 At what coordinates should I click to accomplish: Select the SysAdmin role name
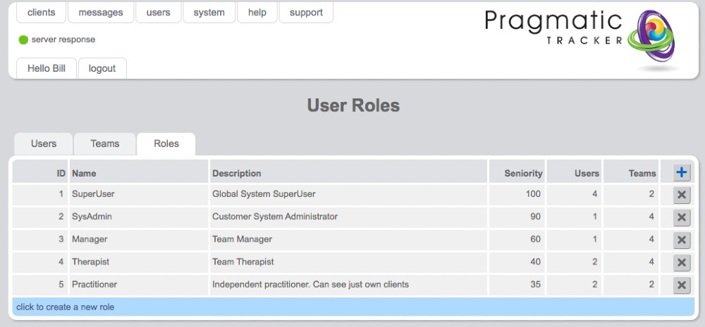pyautogui.click(x=92, y=217)
